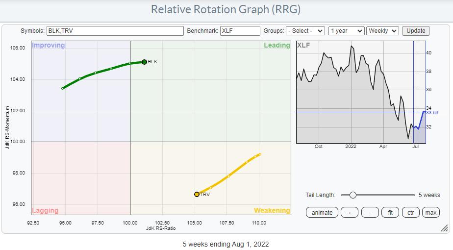
Task: Click the BLK data point marker
Action: point(144,62)
